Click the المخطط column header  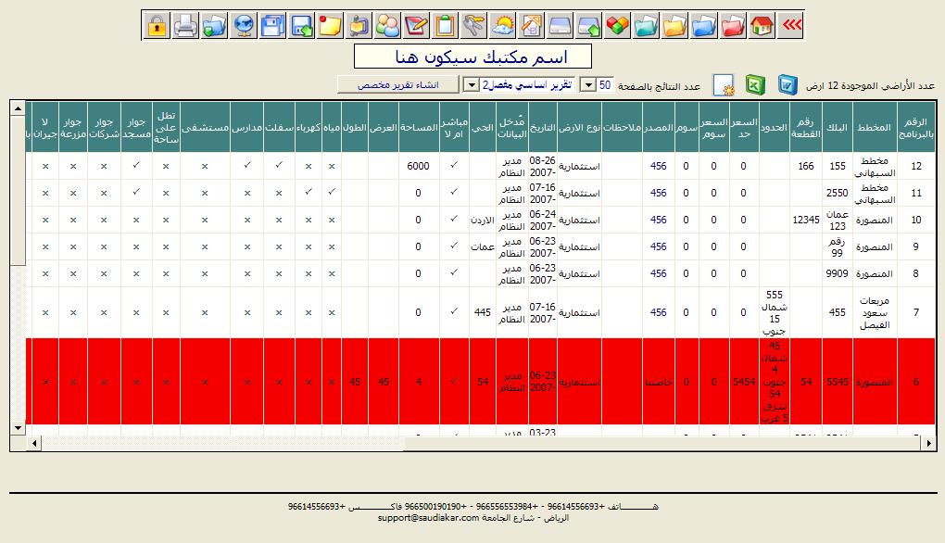875,127
